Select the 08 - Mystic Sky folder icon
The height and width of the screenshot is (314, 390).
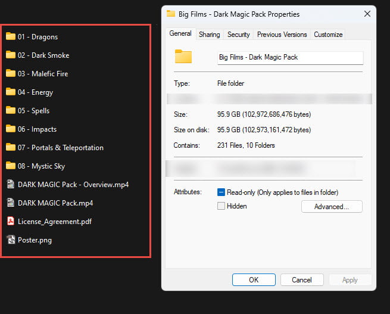click(x=11, y=166)
